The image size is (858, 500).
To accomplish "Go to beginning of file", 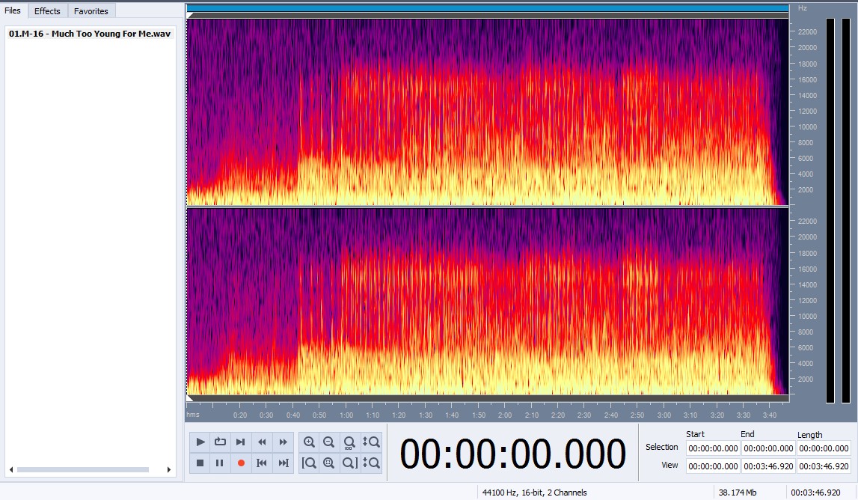I will pos(262,463).
